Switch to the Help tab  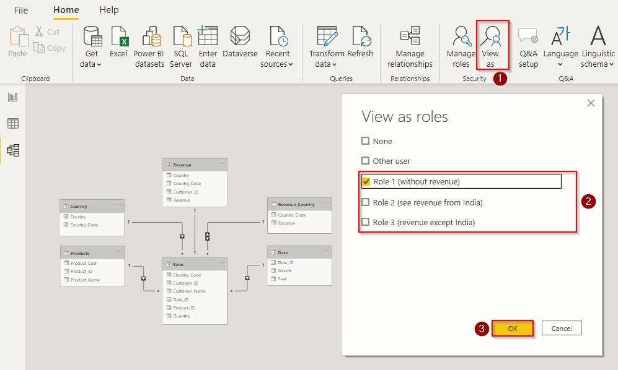[109, 10]
